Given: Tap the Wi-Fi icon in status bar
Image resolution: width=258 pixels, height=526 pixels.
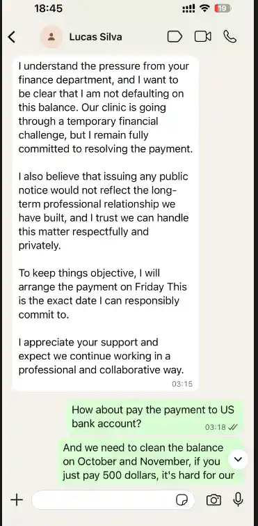Looking at the screenshot, I should pyautogui.click(x=204, y=9).
